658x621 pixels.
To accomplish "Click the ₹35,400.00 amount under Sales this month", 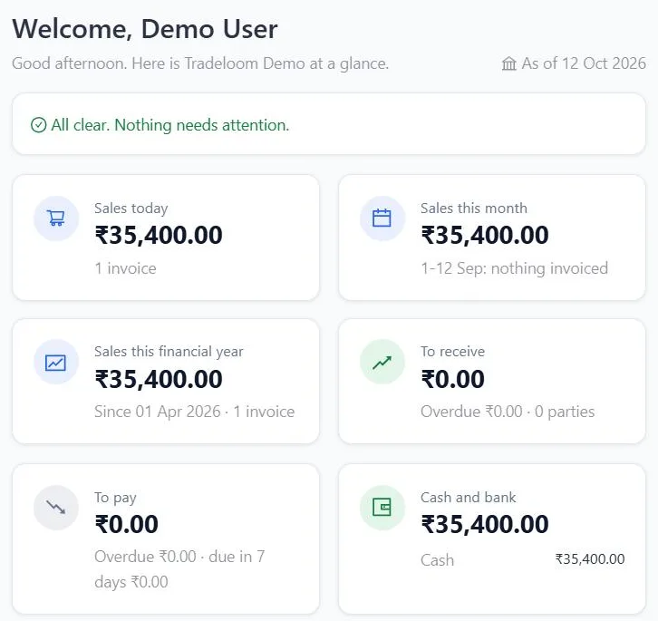I will coord(485,235).
